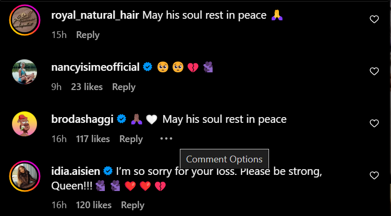This screenshot has height=216, width=391.
Task: Reply to brodashaggi's comment
Action: [x=131, y=139]
